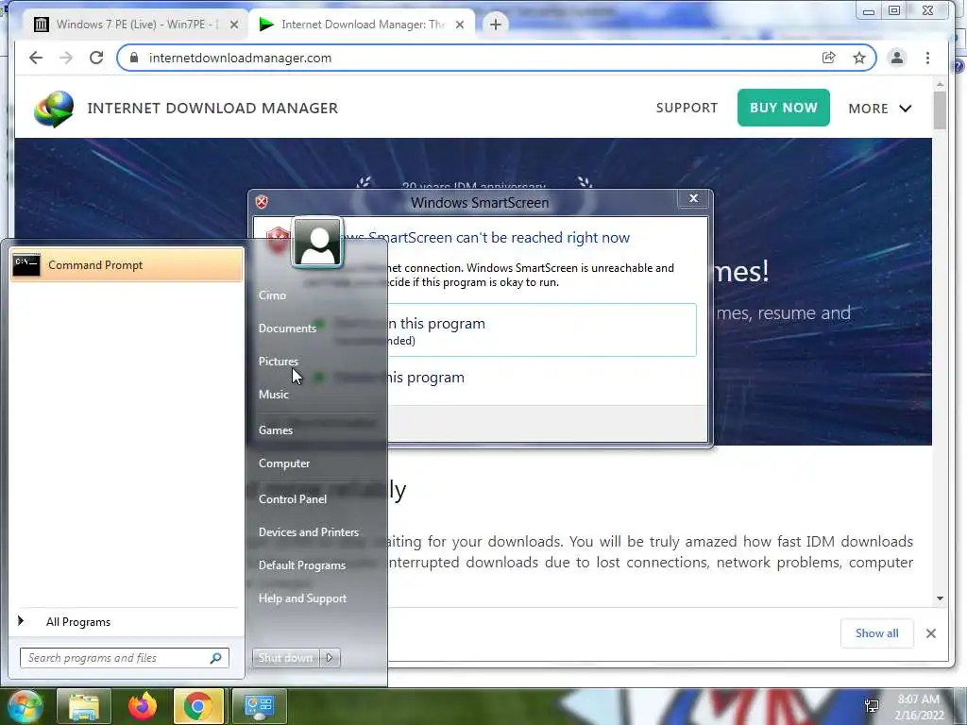The width and height of the screenshot is (967, 725).
Task: Open a new Chrome tab
Action: tap(495, 25)
